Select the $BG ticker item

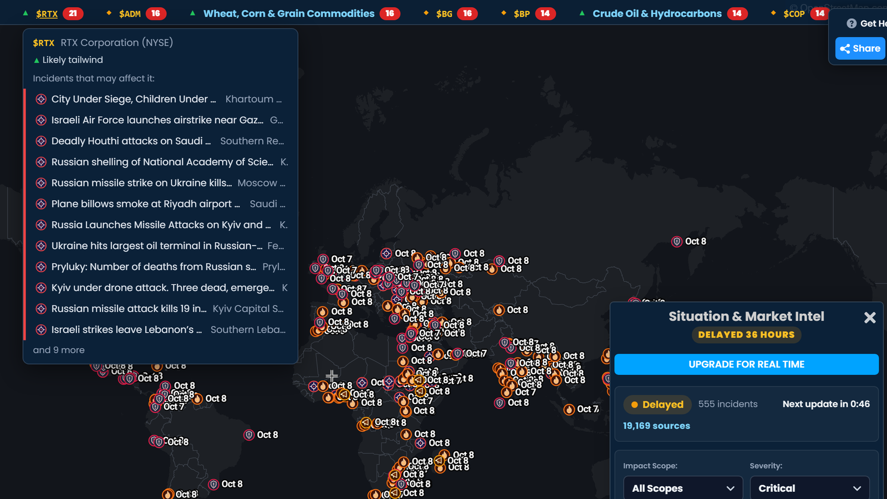[x=444, y=14]
